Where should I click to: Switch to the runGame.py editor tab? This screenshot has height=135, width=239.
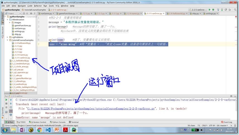tap(46, 13)
